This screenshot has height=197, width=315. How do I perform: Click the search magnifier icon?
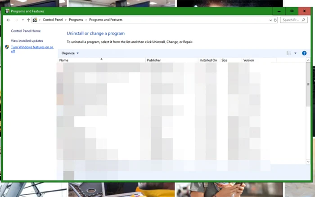pos(304,20)
